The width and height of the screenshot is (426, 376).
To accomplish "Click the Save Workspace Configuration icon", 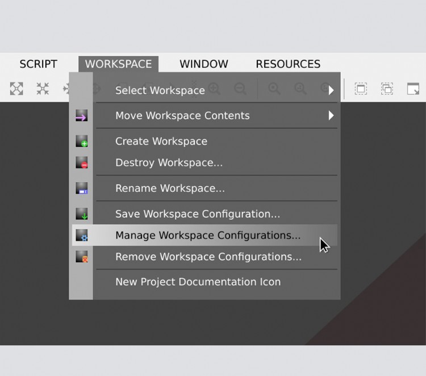I will [x=81, y=214].
